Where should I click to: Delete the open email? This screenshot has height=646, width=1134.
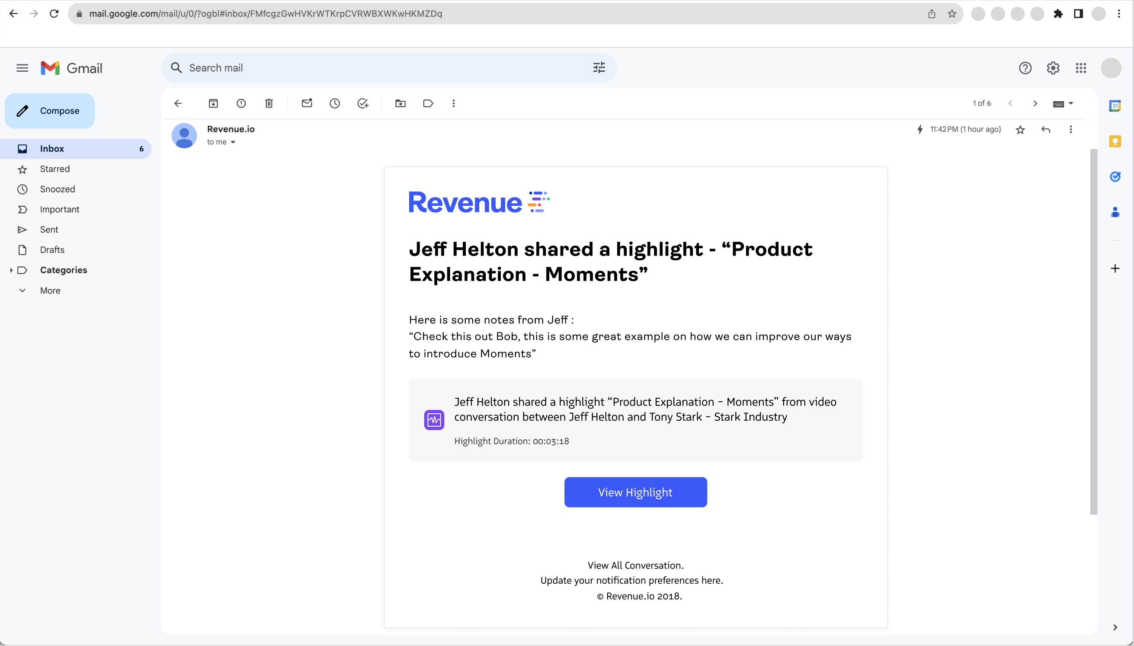(x=269, y=103)
